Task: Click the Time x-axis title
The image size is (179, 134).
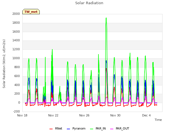Action: tap(158, 120)
